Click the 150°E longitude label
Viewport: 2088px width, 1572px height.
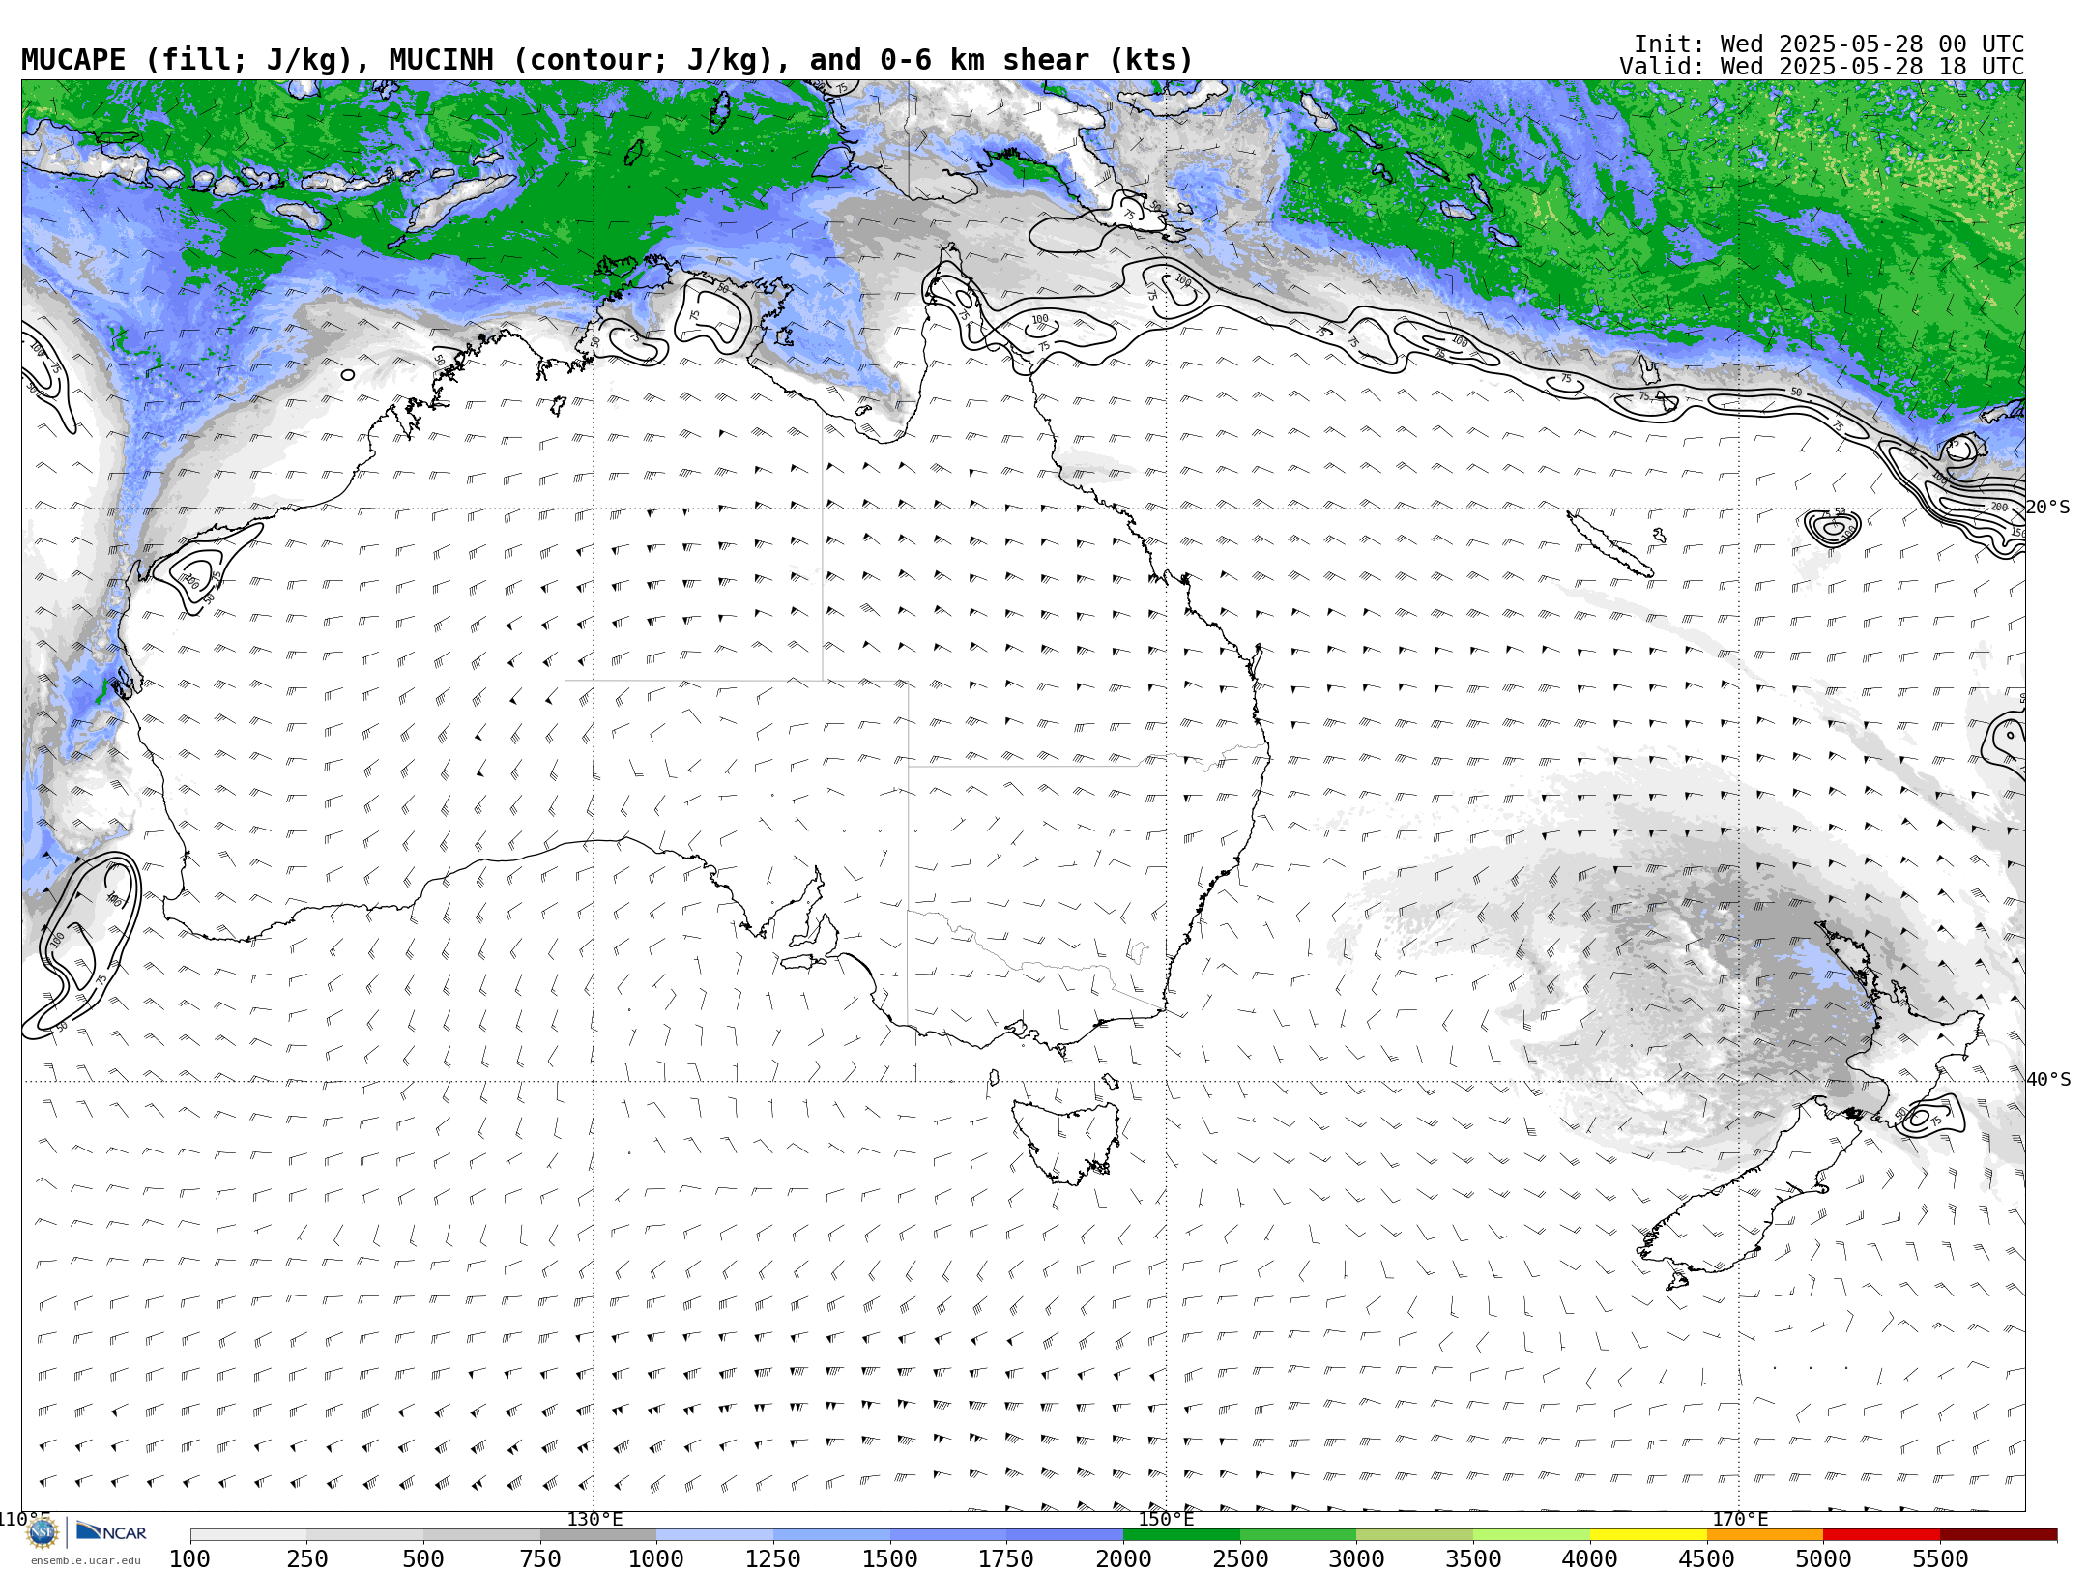1166,1519
